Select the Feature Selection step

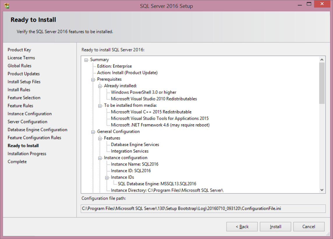[x=24, y=98]
